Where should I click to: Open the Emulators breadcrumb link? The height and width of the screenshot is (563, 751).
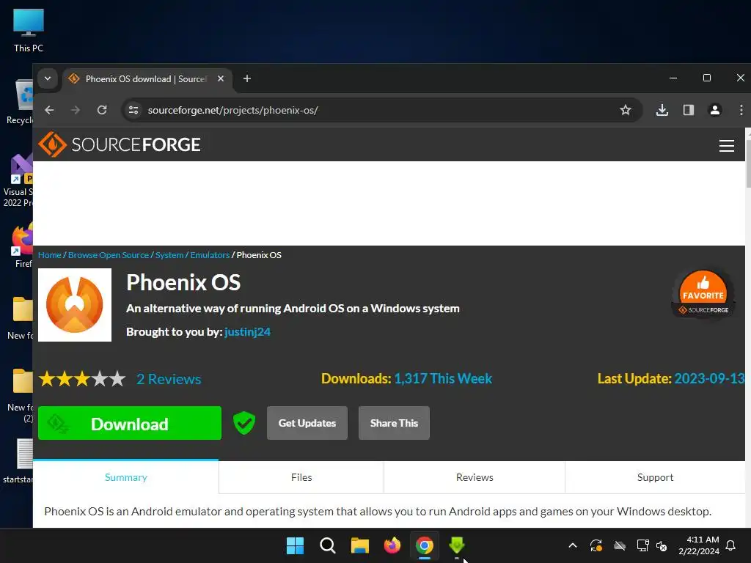(210, 255)
